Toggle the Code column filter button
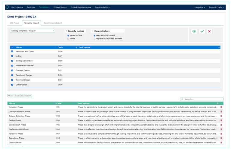The height and width of the screenshot is (150, 231). tap(17, 96)
